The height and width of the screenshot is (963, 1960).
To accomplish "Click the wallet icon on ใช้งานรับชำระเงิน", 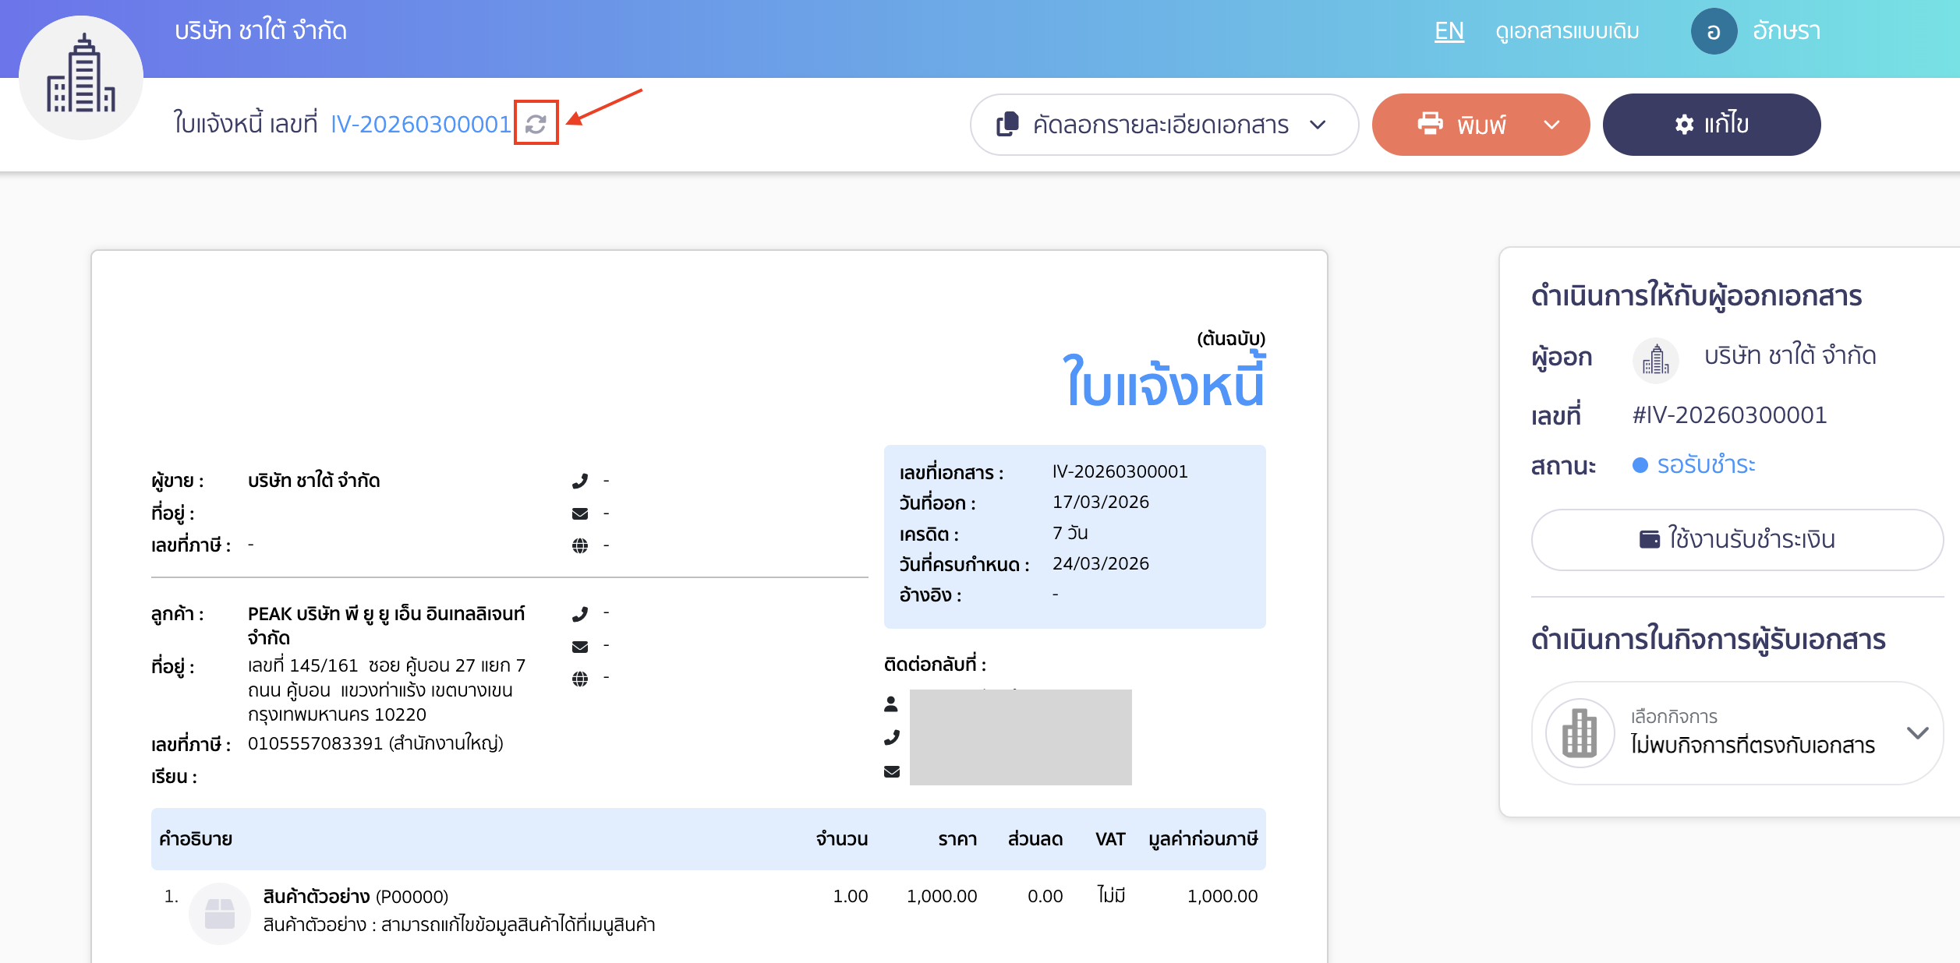I will [1650, 538].
